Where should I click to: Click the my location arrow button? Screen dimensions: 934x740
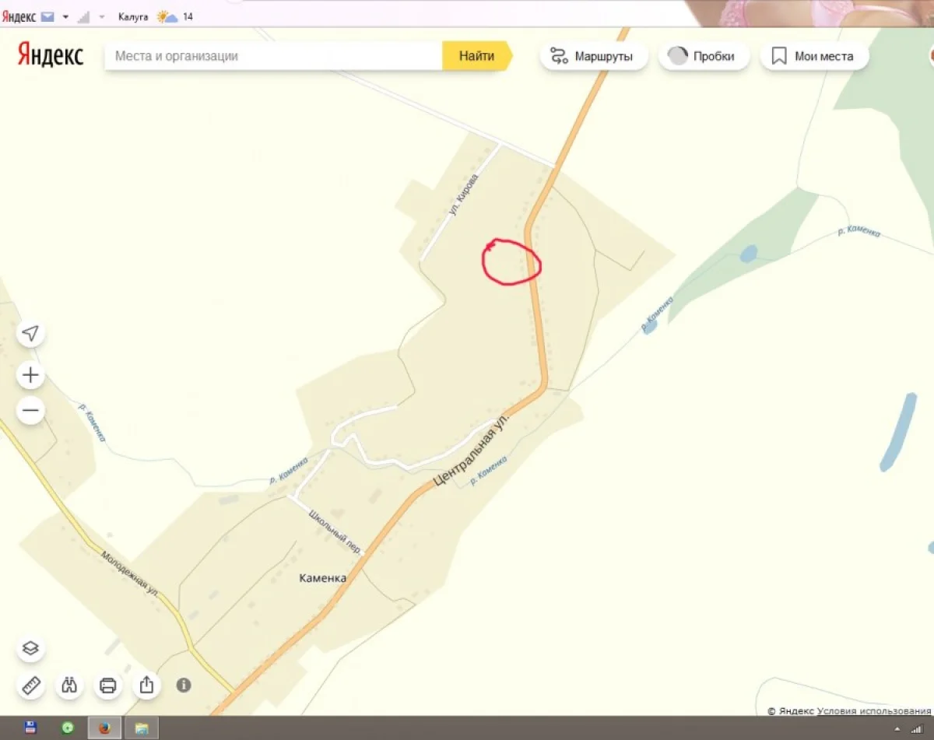point(30,334)
